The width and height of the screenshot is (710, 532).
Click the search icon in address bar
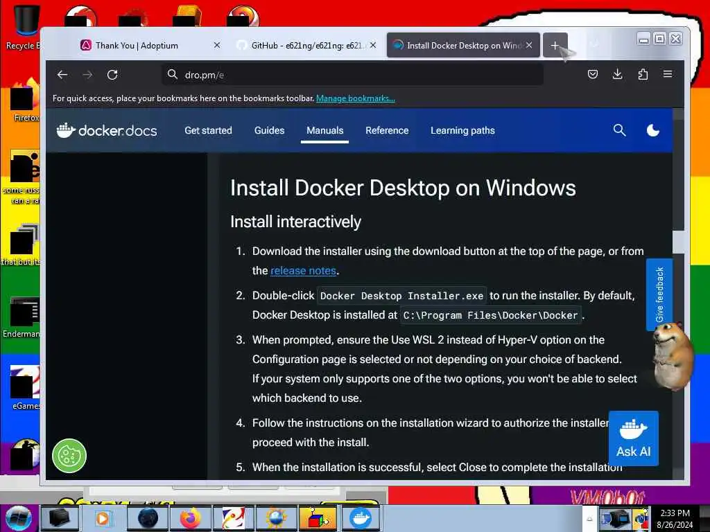click(x=173, y=74)
